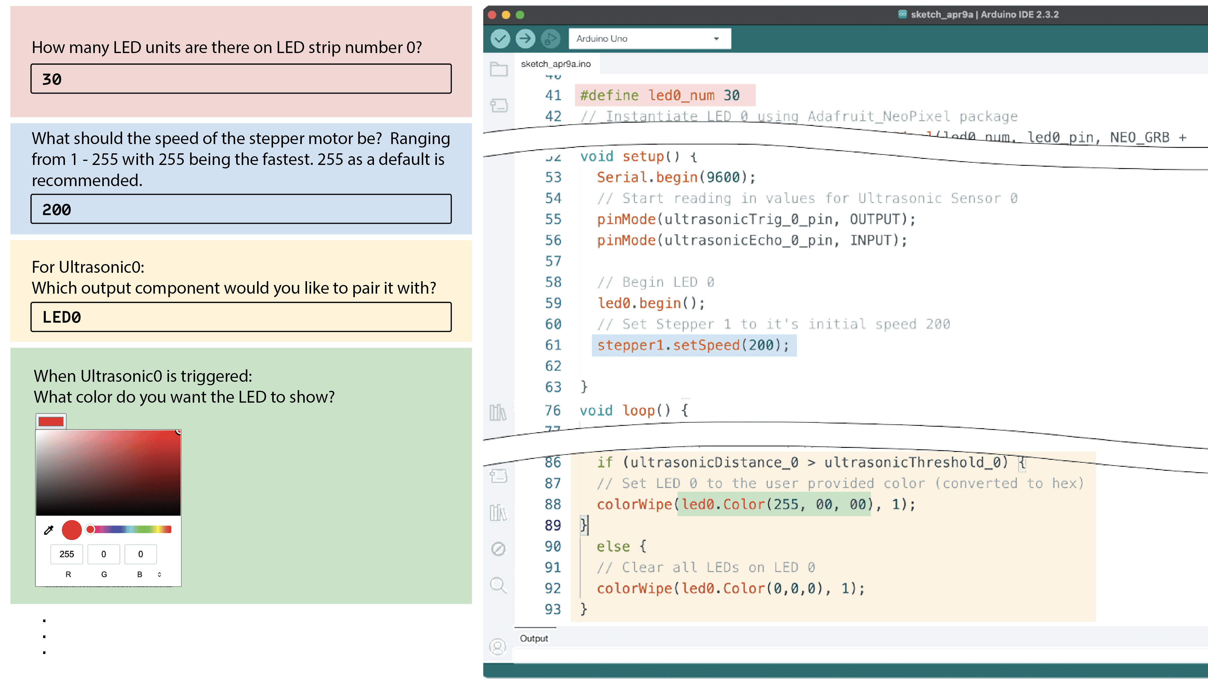Open the Boards Manager sidebar icon
This screenshot has width=1208, height=685.
[x=499, y=105]
